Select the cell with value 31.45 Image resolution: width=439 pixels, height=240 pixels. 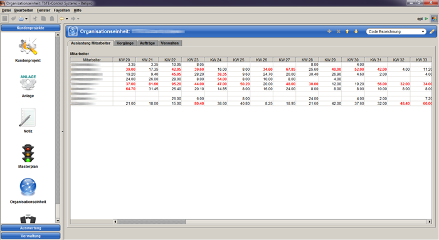coord(147,89)
